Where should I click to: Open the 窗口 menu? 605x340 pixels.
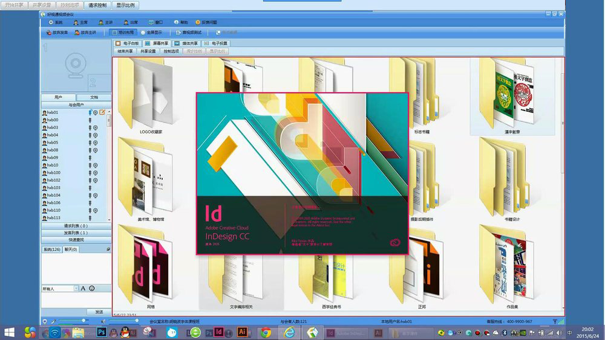click(x=156, y=22)
